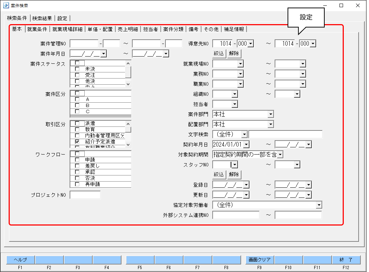Click the first 外部システム連携NO input field
The height and width of the screenshot is (272, 369).
pos(236,215)
